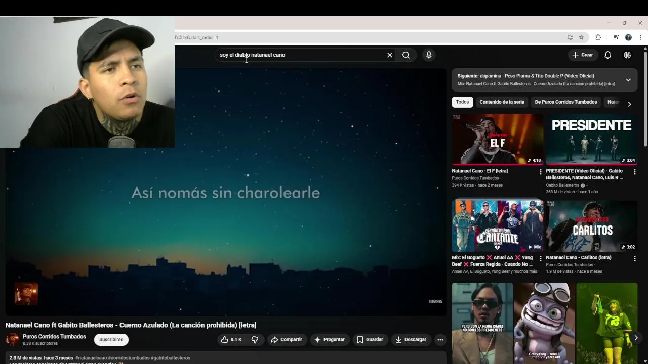Click the magnifier search button
648x364 pixels.
(406, 55)
